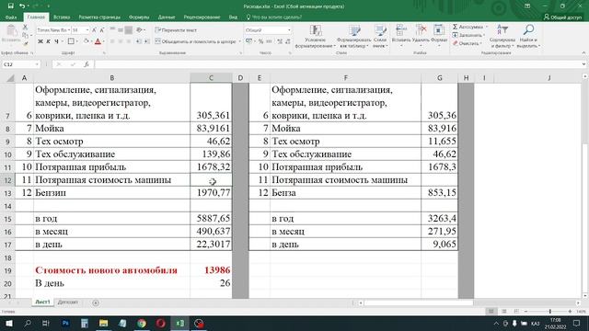Click the 'Общий доступ' share button
The image size is (589, 331).
[562, 17]
